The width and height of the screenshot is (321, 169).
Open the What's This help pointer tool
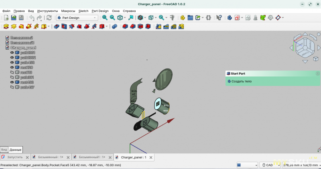point(219,18)
